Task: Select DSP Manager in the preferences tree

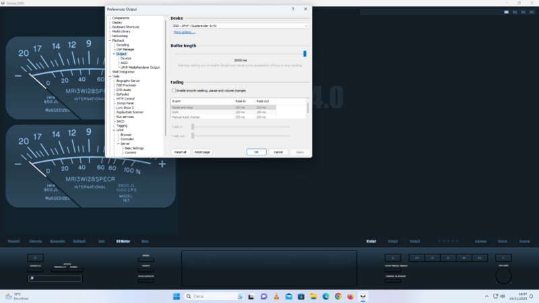Action: 125,49
